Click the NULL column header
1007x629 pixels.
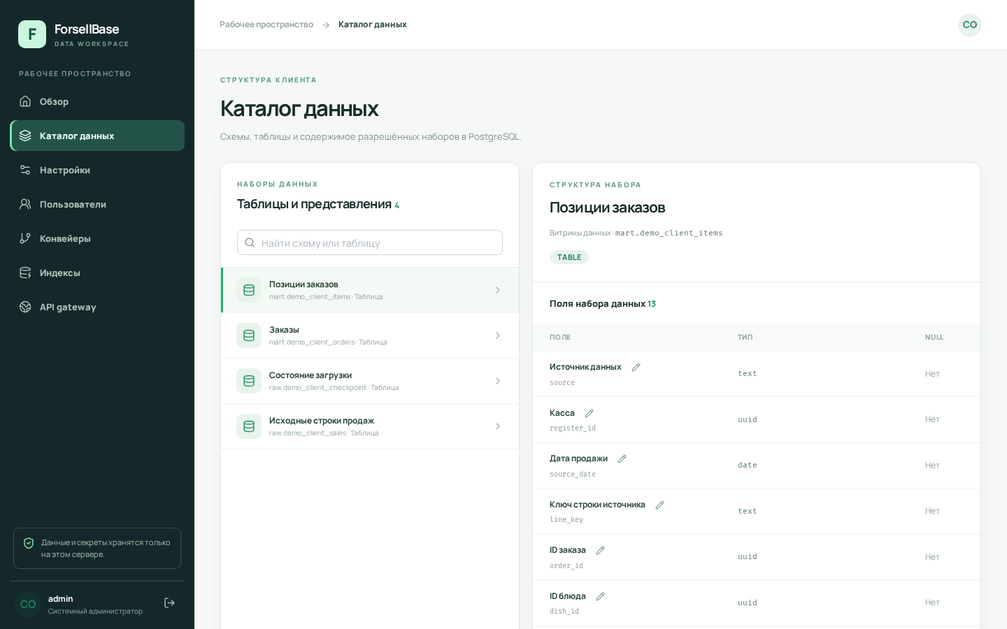(x=934, y=338)
